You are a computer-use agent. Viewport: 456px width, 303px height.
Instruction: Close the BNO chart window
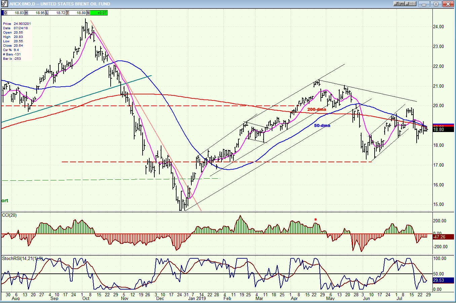coord(448,4)
